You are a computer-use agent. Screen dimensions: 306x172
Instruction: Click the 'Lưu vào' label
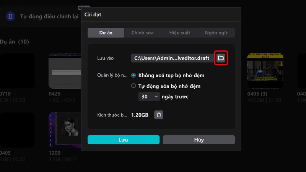[106, 58]
